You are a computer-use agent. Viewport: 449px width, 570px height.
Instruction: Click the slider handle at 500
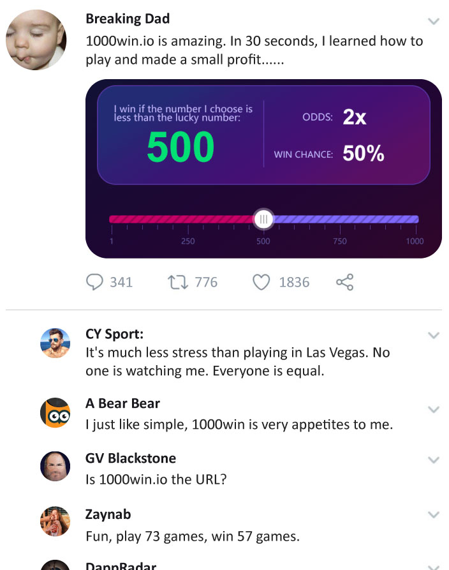(x=263, y=219)
